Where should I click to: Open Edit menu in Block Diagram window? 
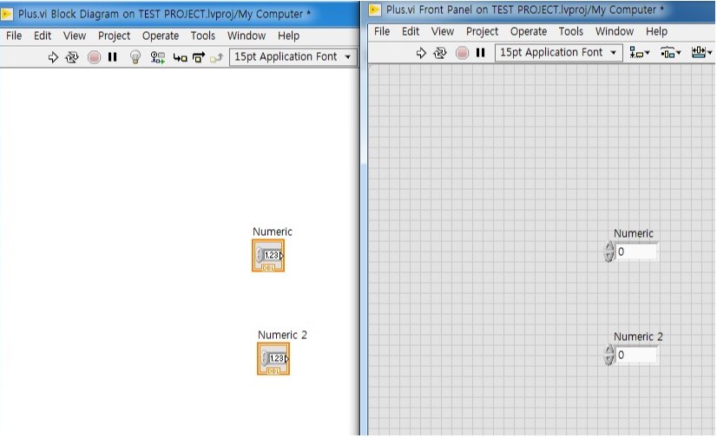click(x=43, y=36)
